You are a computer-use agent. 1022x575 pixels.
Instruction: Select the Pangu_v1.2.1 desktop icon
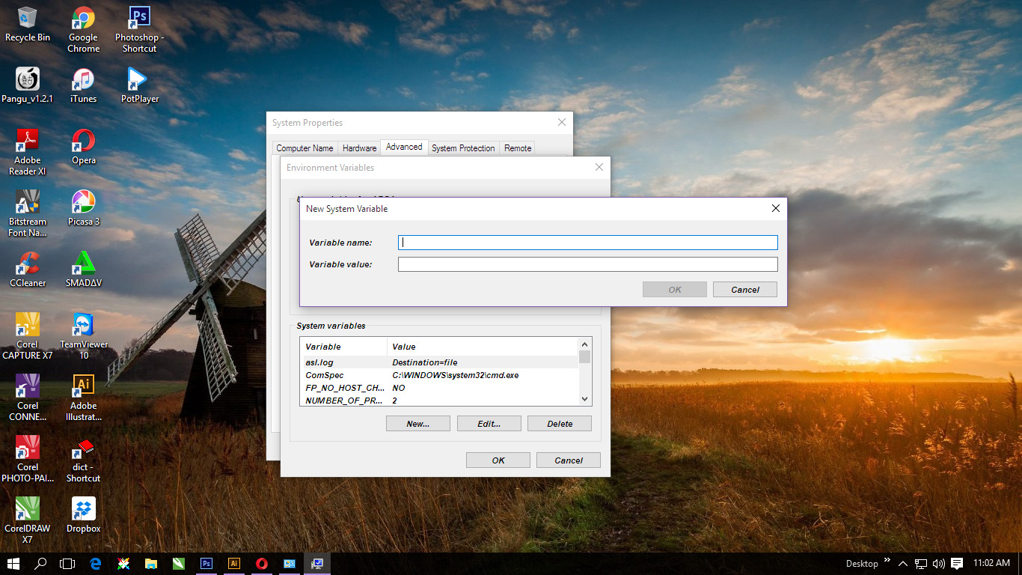click(28, 85)
